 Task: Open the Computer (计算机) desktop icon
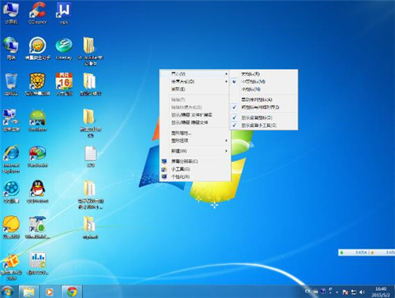point(11,13)
